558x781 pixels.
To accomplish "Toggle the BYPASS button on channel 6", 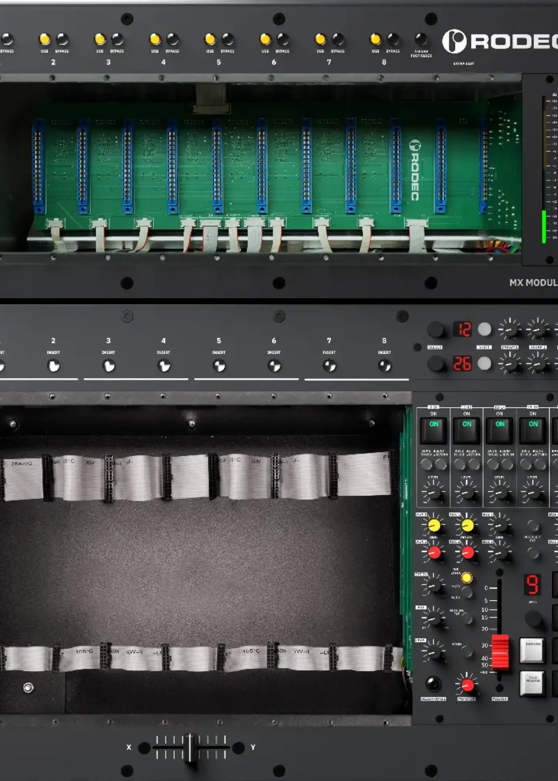I will pos(283,39).
